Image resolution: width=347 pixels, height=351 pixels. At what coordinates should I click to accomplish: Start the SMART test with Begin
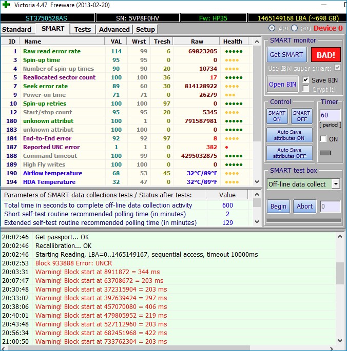[278, 206]
